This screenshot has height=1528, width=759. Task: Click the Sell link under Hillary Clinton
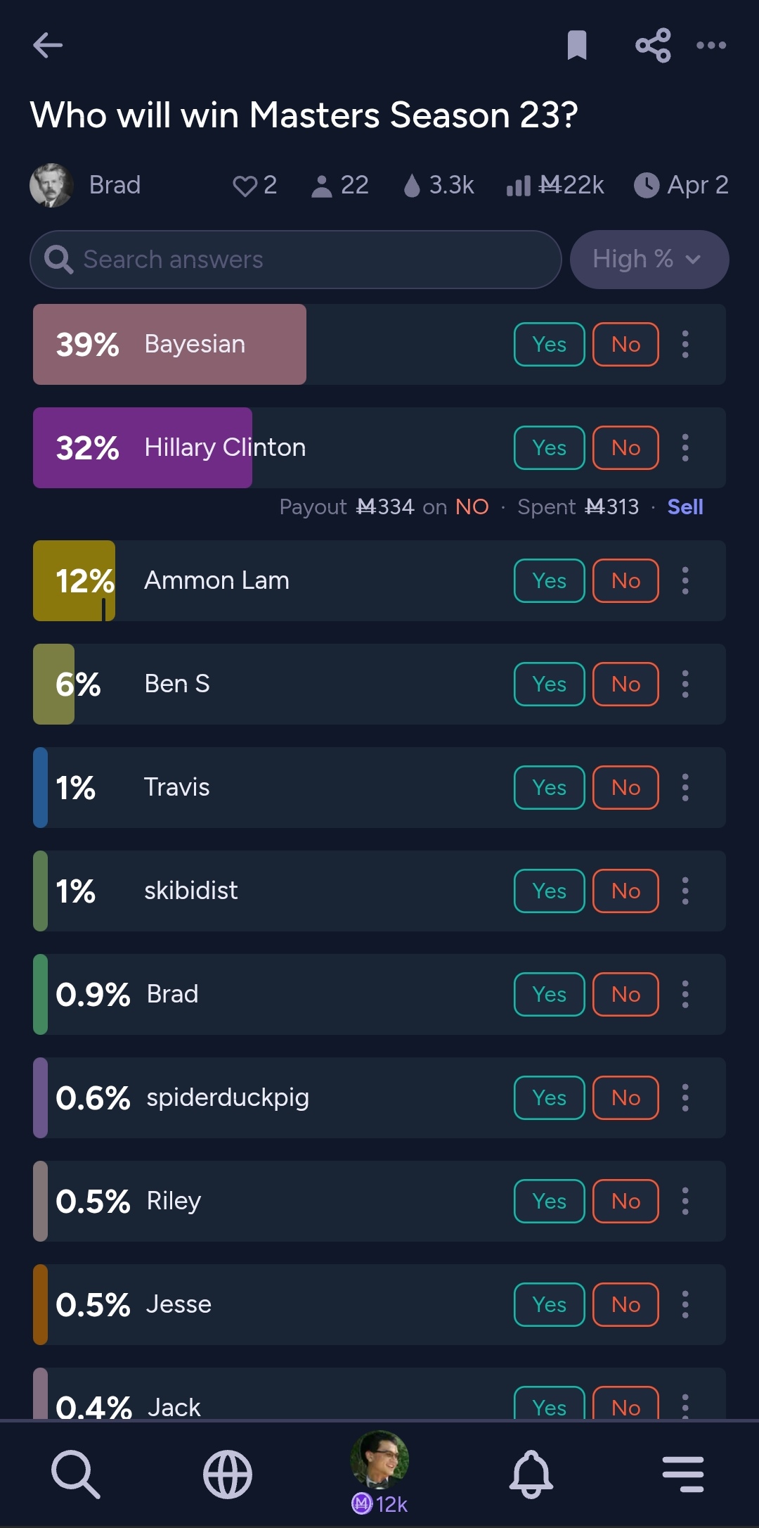685,507
